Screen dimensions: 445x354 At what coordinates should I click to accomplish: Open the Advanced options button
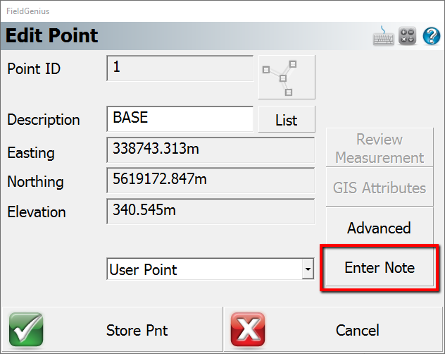pos(379,228)
